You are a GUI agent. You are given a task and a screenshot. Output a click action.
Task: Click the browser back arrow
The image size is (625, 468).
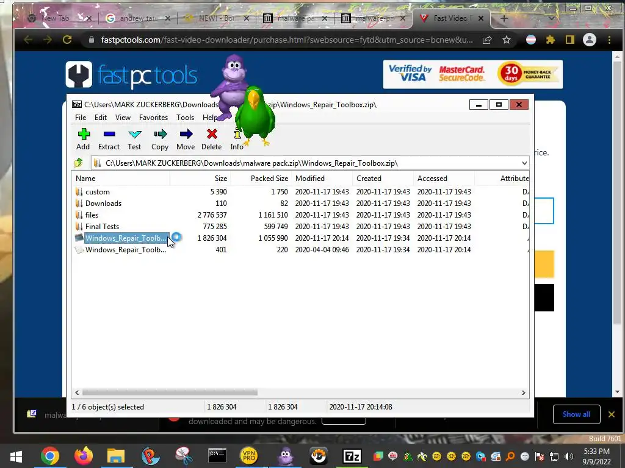coord(28,40)
